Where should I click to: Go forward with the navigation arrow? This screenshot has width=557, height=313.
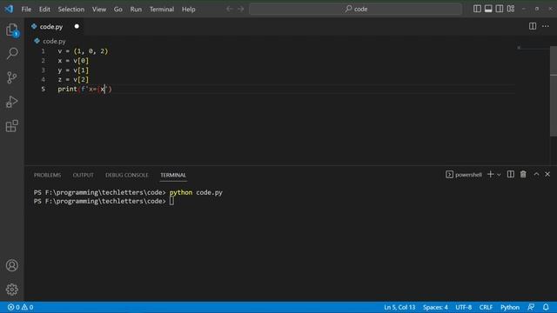[241, 9]
